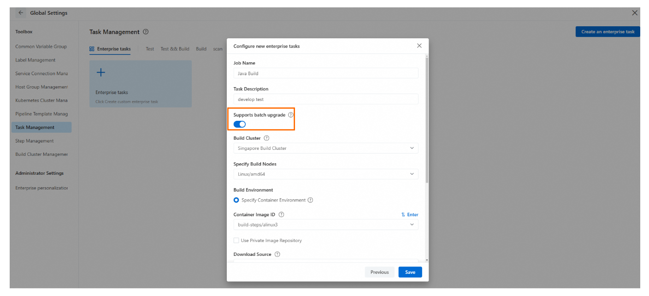The height and width of the screenshot is (296, 649).
Task: Open the Task Management help icon
Action: coord(146,32)
